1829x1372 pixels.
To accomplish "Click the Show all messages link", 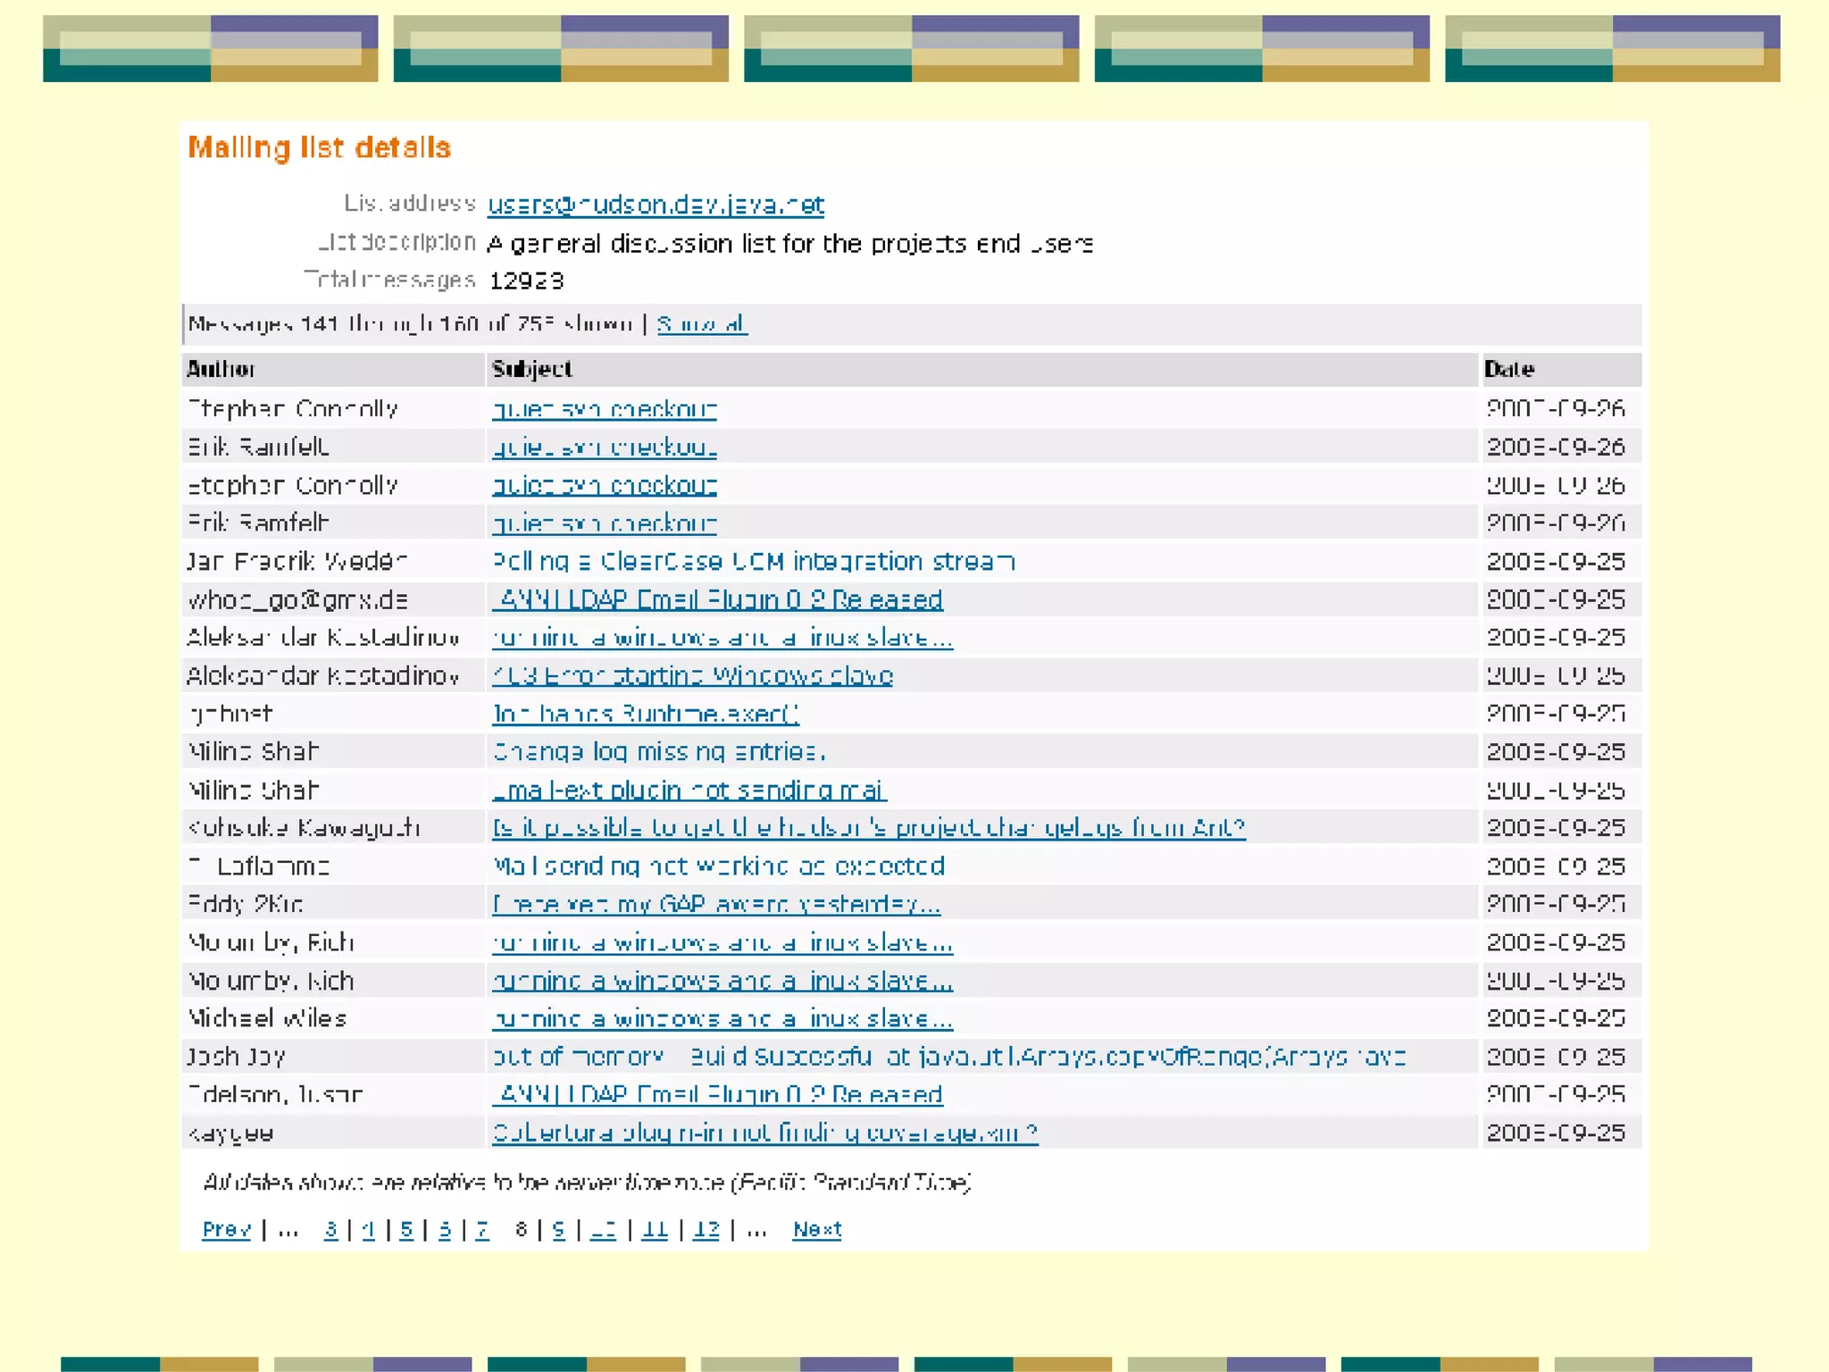I will 702,324.
